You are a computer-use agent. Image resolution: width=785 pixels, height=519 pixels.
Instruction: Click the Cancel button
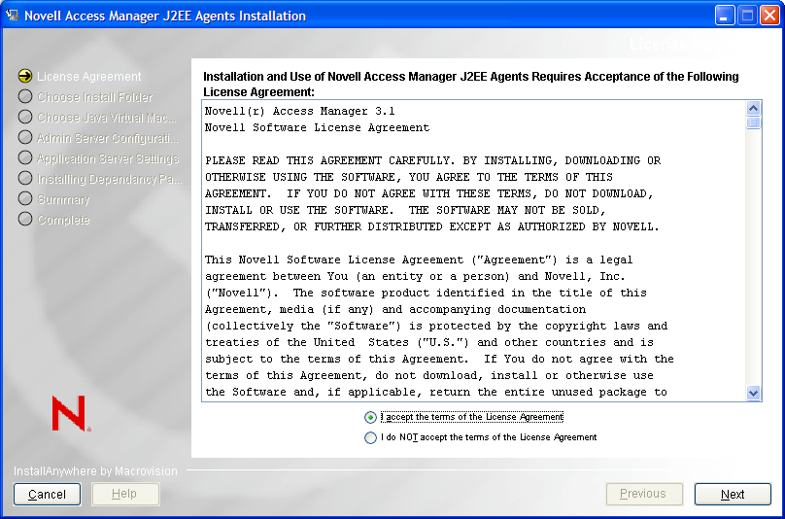(x=47, y=495)
